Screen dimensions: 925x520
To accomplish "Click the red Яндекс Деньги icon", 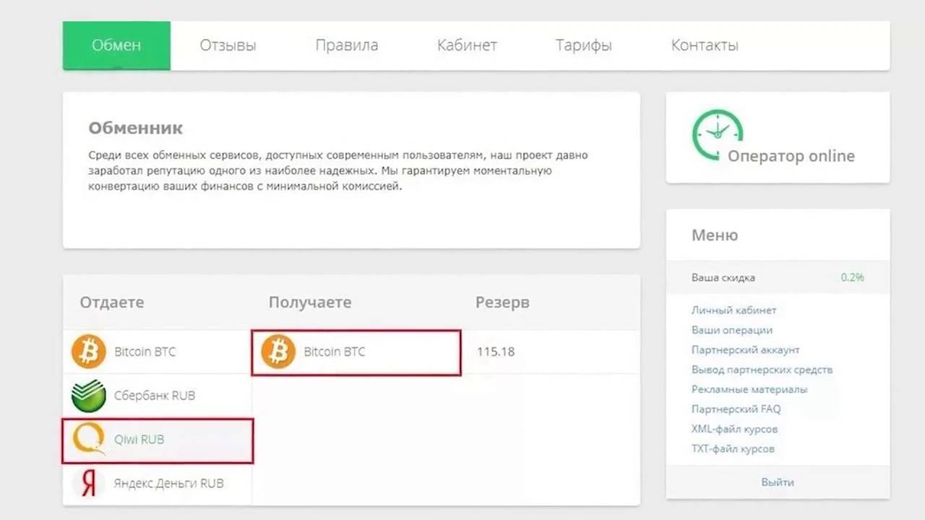I will point(89,483).
